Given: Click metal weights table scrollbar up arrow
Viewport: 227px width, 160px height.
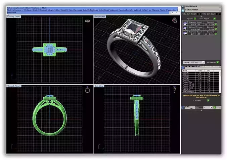Looking at the screenshot, I should (x=220, y=70).
